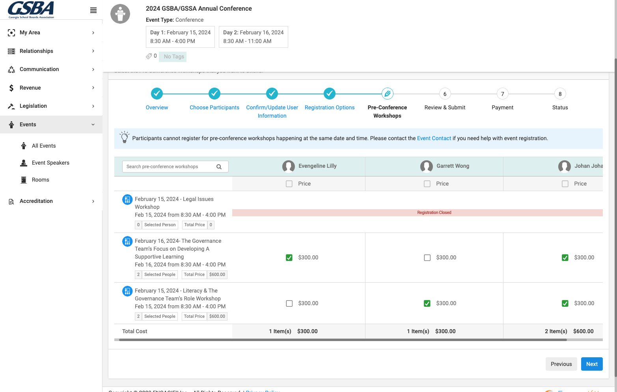This screenshot has height=392, width=617.
Task: Check Governance workshop for Garrett Wong
Action: point(427,258)
